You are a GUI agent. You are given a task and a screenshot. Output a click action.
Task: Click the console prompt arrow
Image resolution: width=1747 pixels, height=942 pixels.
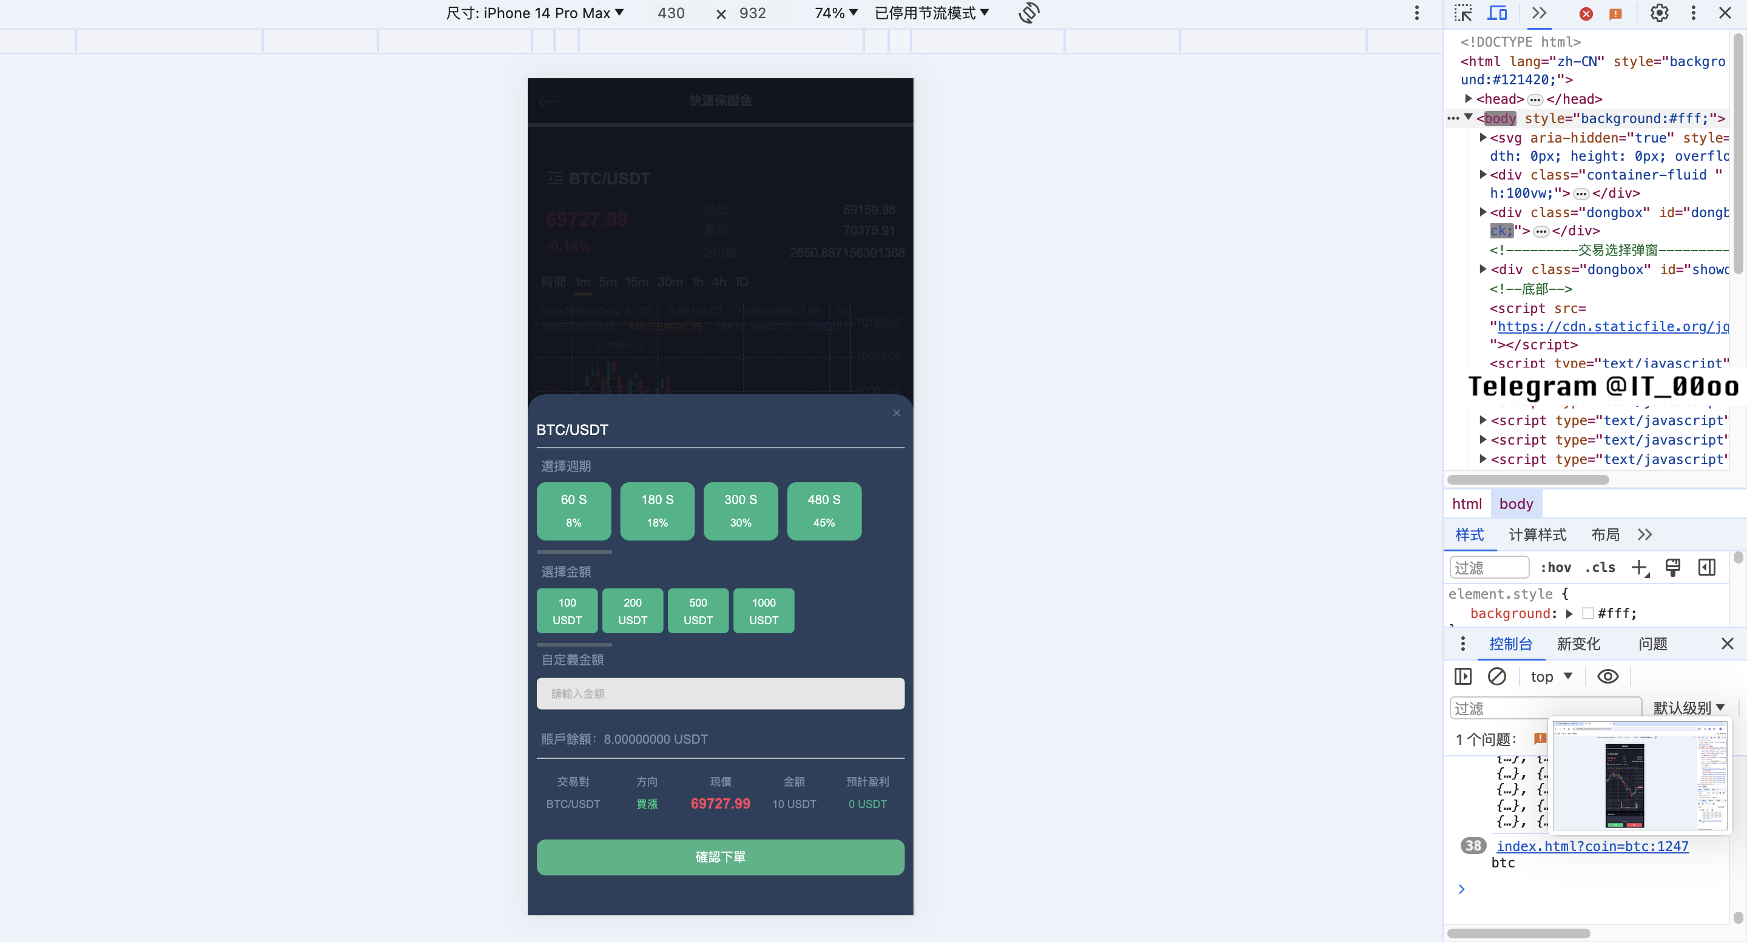point(1461,889)
